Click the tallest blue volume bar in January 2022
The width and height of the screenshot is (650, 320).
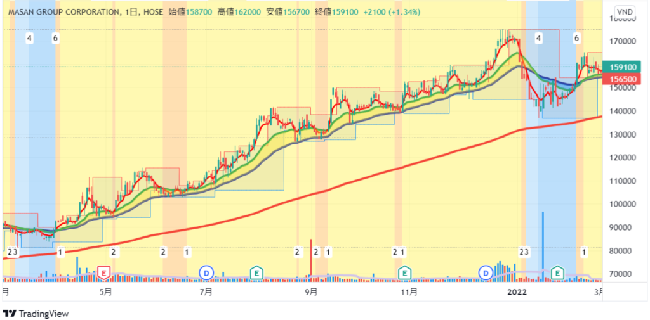coord(543,246)
